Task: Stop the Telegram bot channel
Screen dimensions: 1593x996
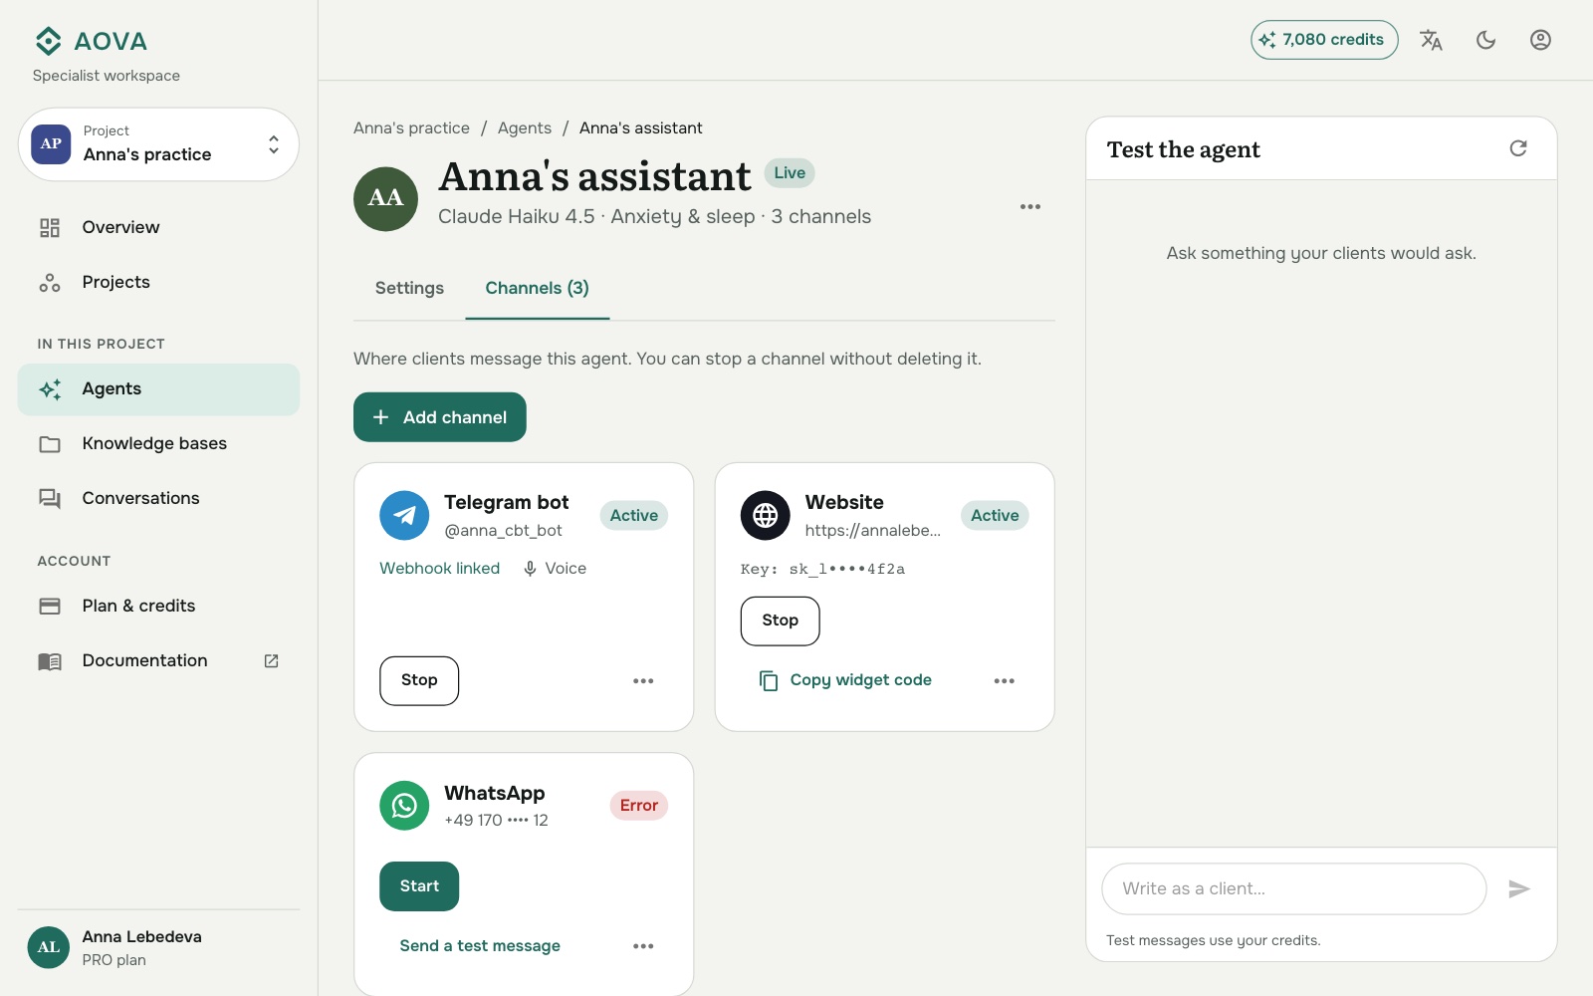Action: pos(419,681)
